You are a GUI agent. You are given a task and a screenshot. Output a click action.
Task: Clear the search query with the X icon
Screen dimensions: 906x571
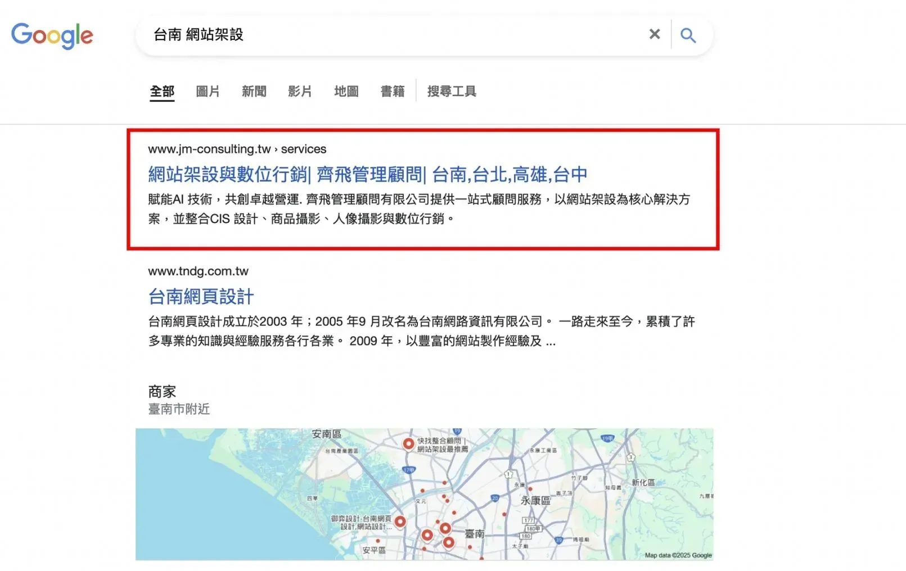(x=655, y=34)
